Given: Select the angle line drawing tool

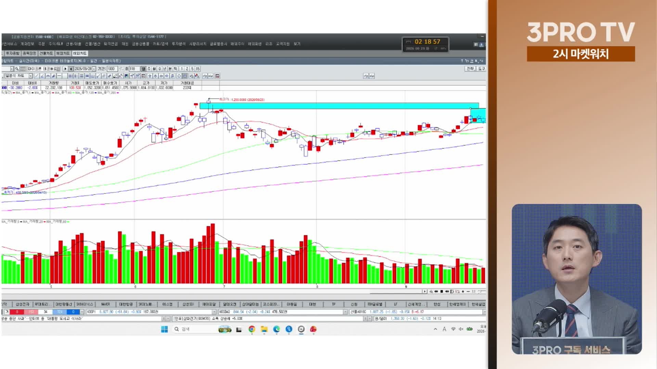Looking at the screenshot, I should 42,76.
